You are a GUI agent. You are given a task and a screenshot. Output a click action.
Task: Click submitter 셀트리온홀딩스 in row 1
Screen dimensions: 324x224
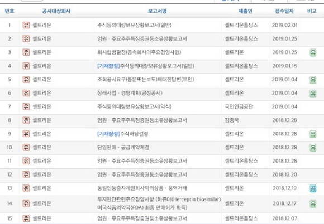coord(241,25)
